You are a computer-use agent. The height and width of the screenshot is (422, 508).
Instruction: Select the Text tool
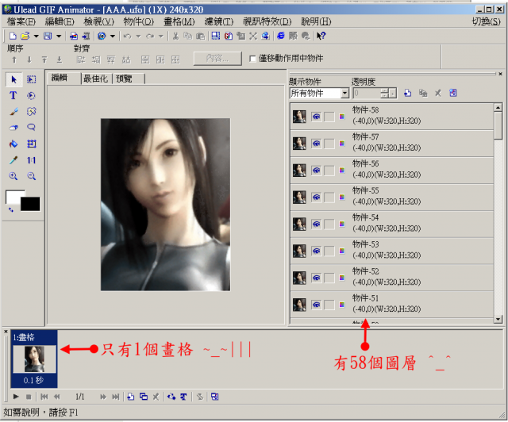(13, 95)
